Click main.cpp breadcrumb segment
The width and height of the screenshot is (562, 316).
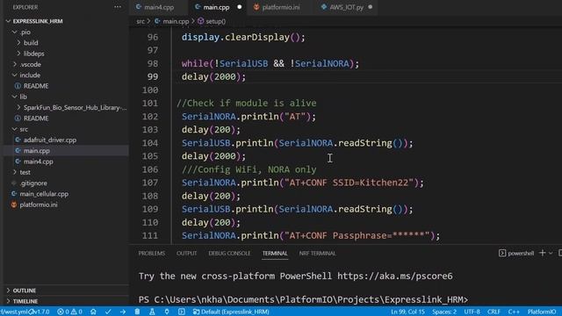point(176,21)
